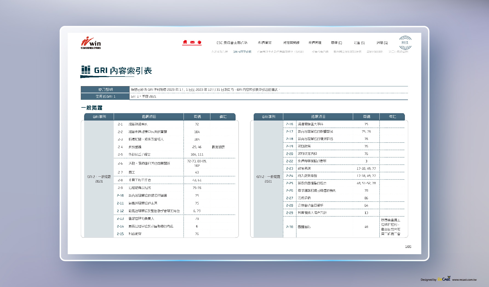Screen dimensions: 489x287
Task: Click the ReCast logo in the footer
Action: (x=444, y=279)
